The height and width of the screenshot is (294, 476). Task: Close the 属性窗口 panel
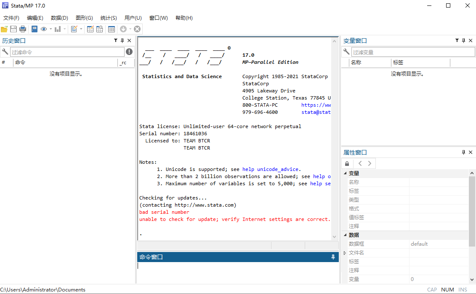click(x=471, y=152)
